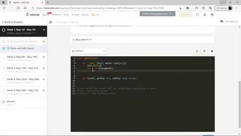Collapse Week 1: May 1st - May 7th
Viewport: 241px width, 136px height.
44,30
